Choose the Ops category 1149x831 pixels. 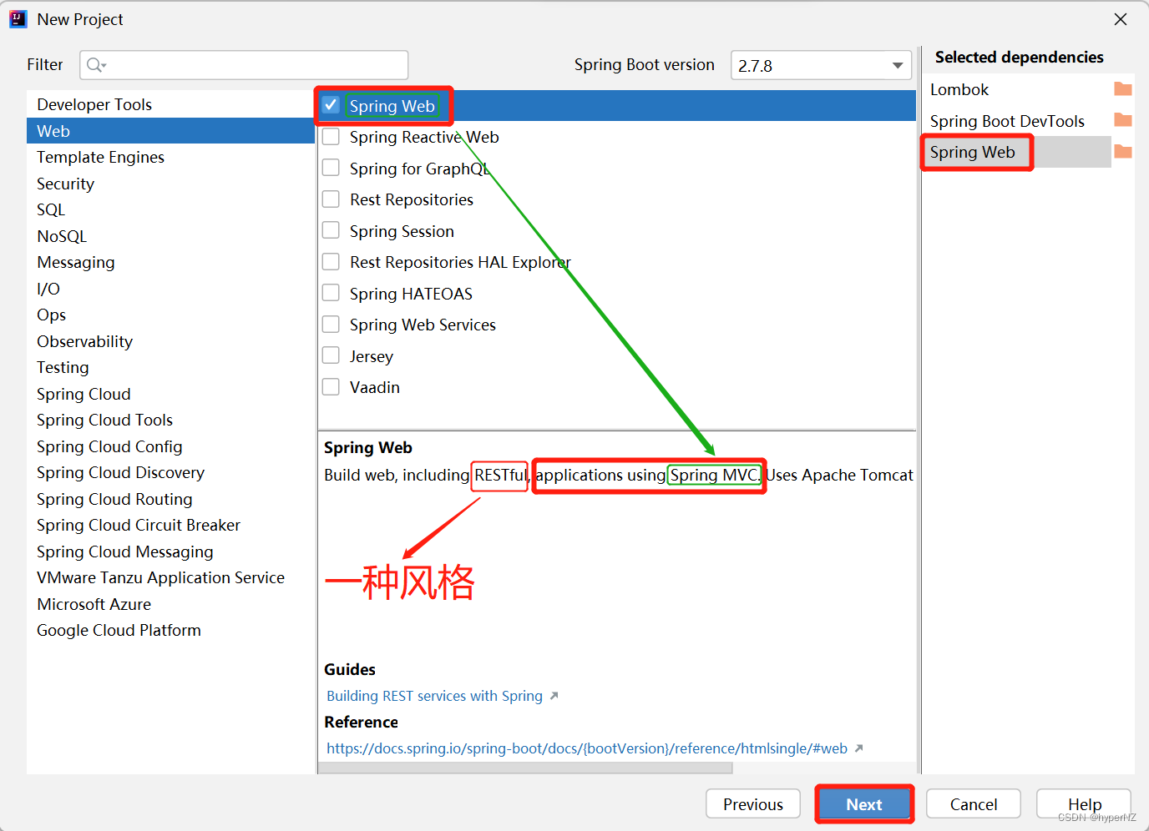click(x=170, y=315)
